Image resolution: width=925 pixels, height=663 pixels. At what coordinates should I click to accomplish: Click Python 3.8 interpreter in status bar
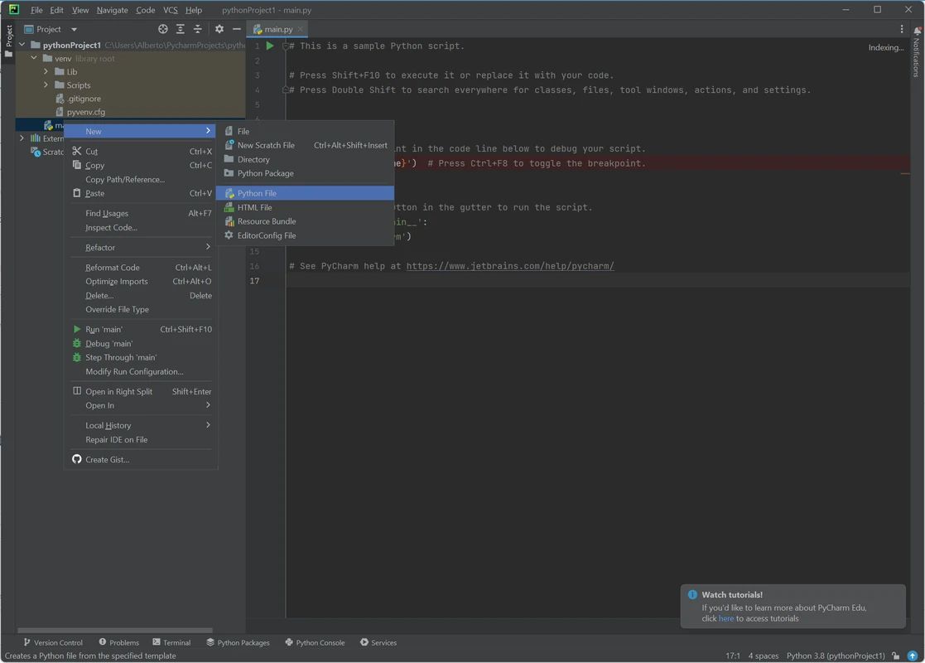coord(836,656)
